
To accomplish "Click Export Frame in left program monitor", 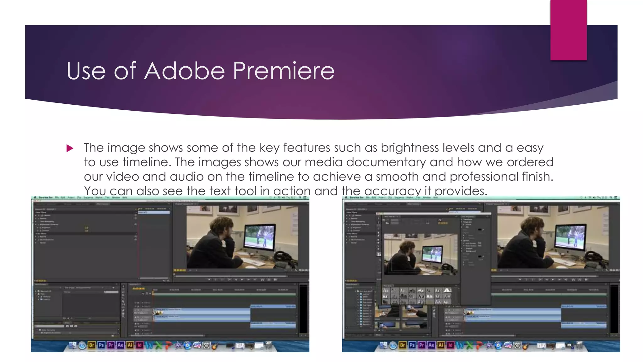I will (275, 280).
